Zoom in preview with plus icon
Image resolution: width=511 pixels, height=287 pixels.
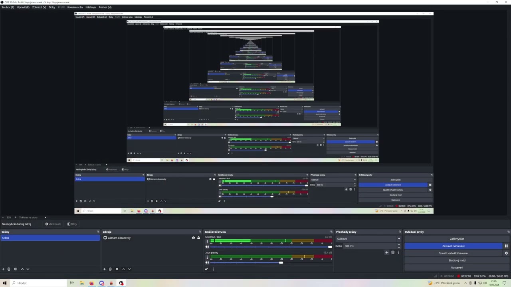tap(16, 217)
